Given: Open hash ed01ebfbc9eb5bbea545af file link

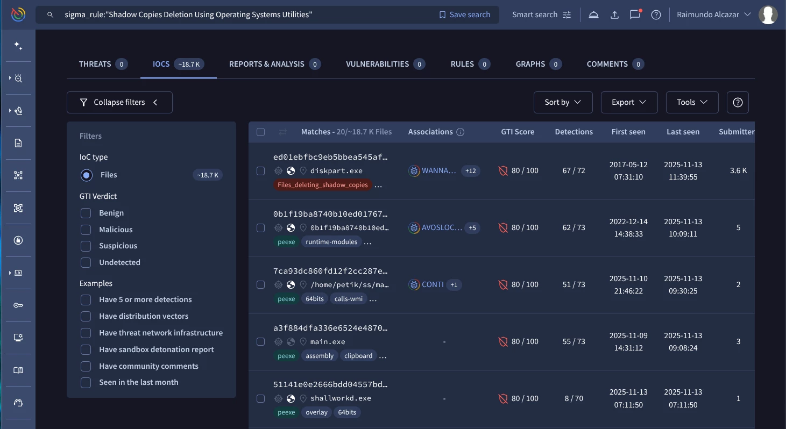Looking at the screenshot, I should click(330, 157).
